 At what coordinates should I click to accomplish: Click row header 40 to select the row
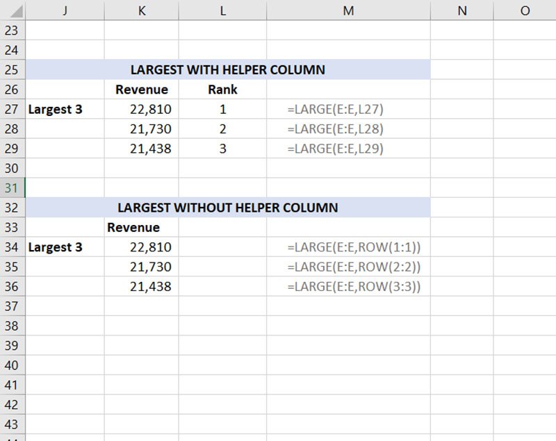pos(12,365)
